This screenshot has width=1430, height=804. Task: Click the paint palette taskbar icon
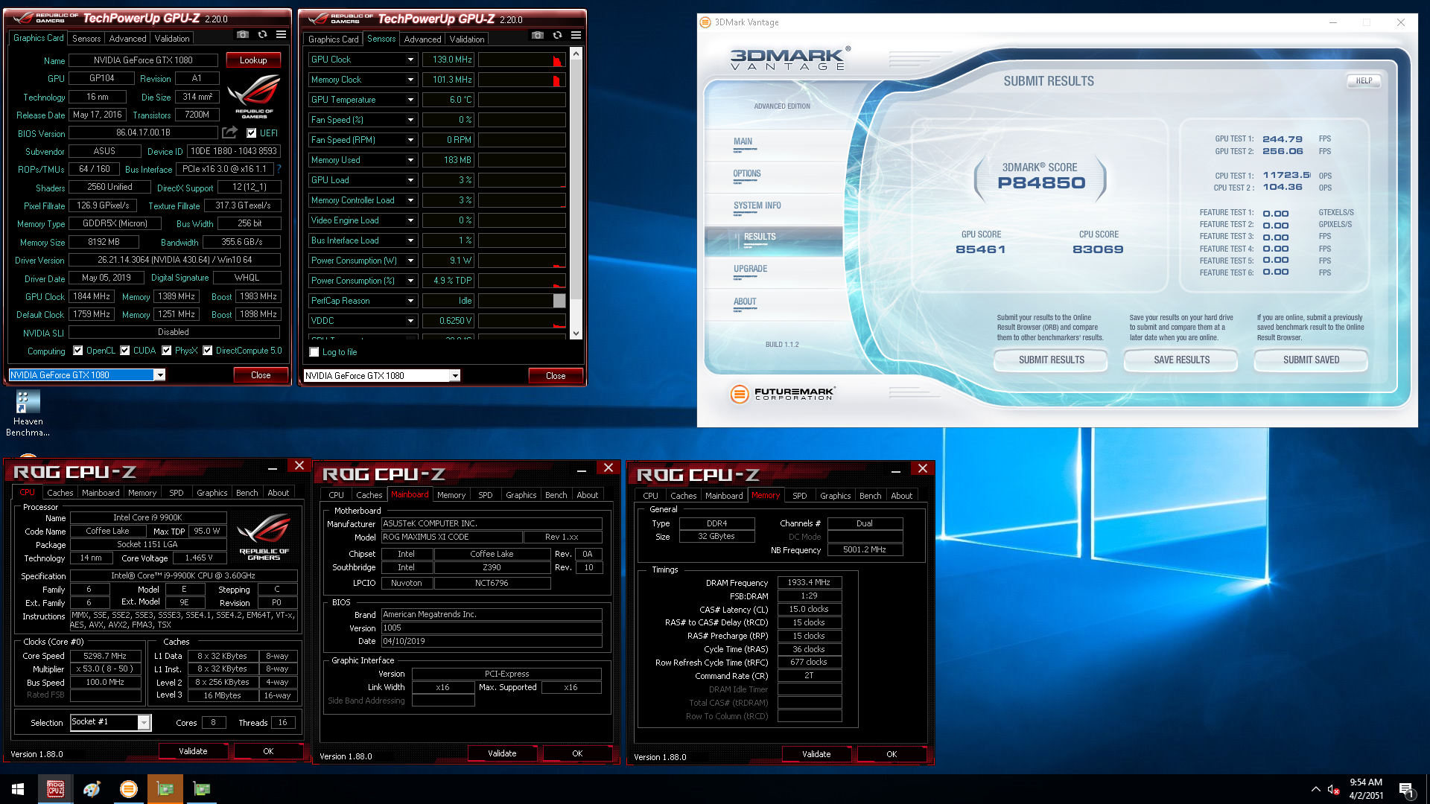92,789
